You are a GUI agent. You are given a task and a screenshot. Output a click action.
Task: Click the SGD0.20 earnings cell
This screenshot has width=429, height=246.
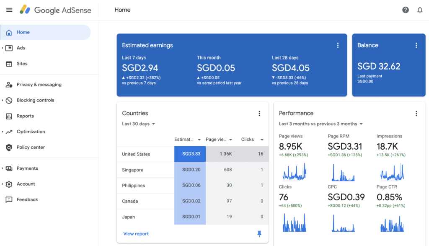pos(190,170)
